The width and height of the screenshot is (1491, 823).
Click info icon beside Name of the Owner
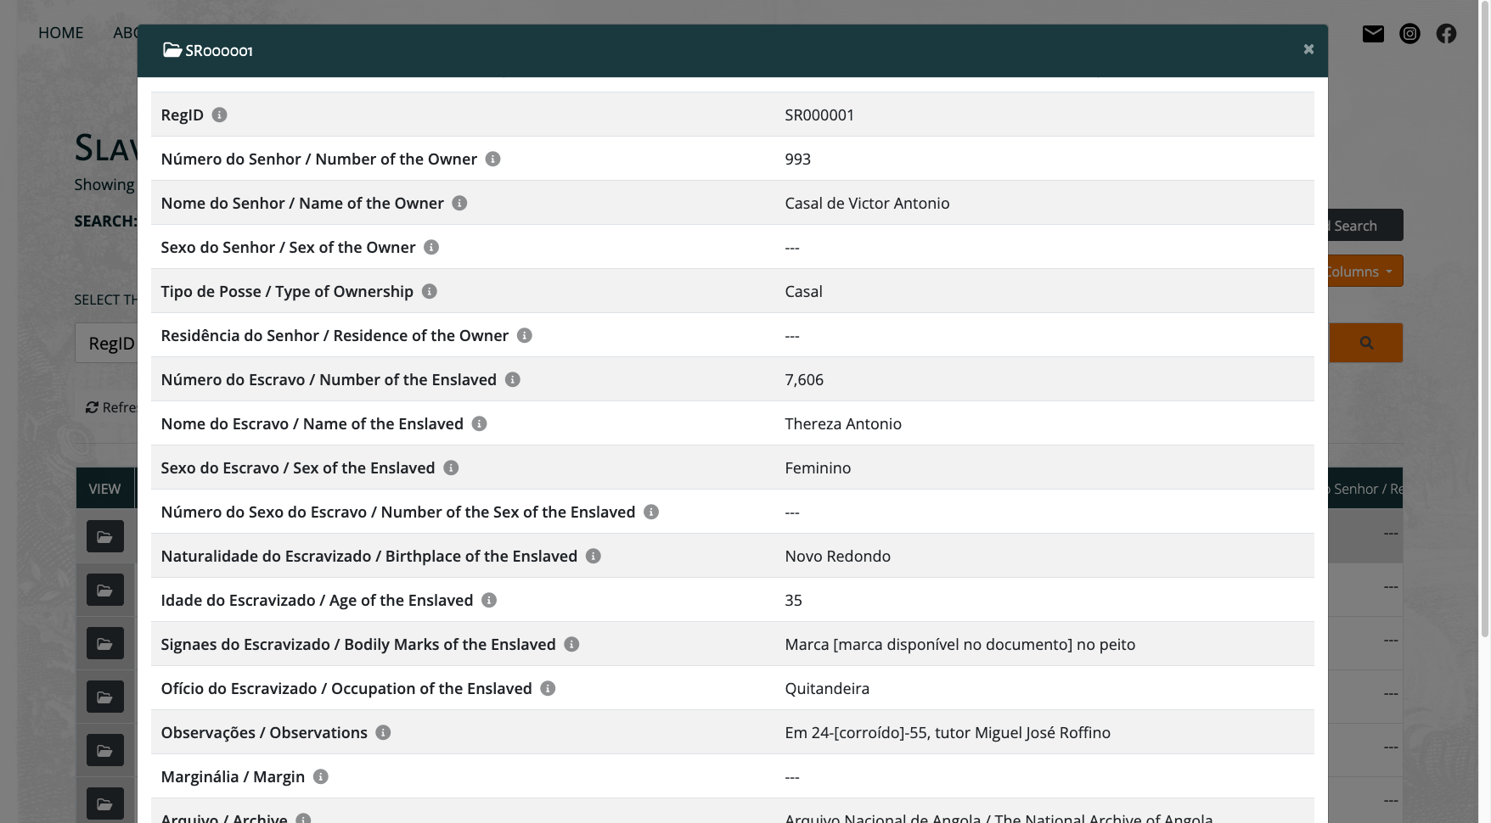tap(459, 203)
